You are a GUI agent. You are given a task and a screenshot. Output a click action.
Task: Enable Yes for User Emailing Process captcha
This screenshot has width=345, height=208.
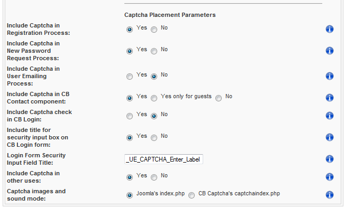tap(130, 77)
